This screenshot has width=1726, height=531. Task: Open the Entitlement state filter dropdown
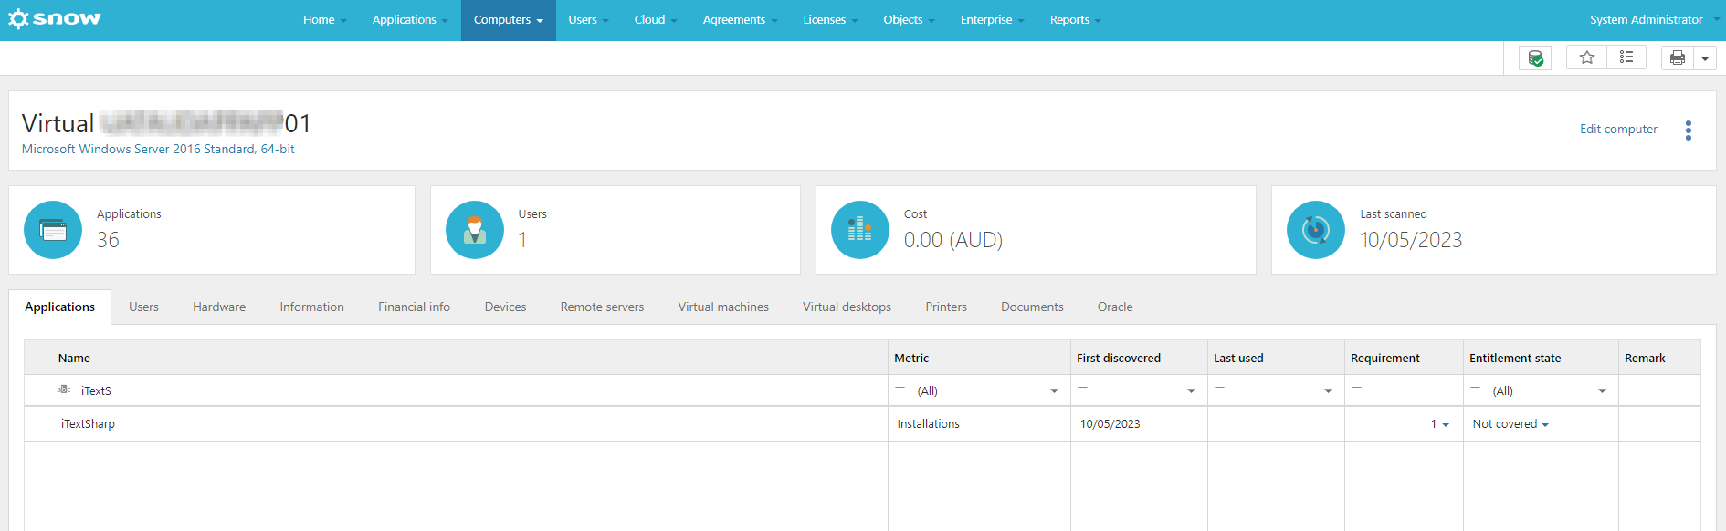1602,390
